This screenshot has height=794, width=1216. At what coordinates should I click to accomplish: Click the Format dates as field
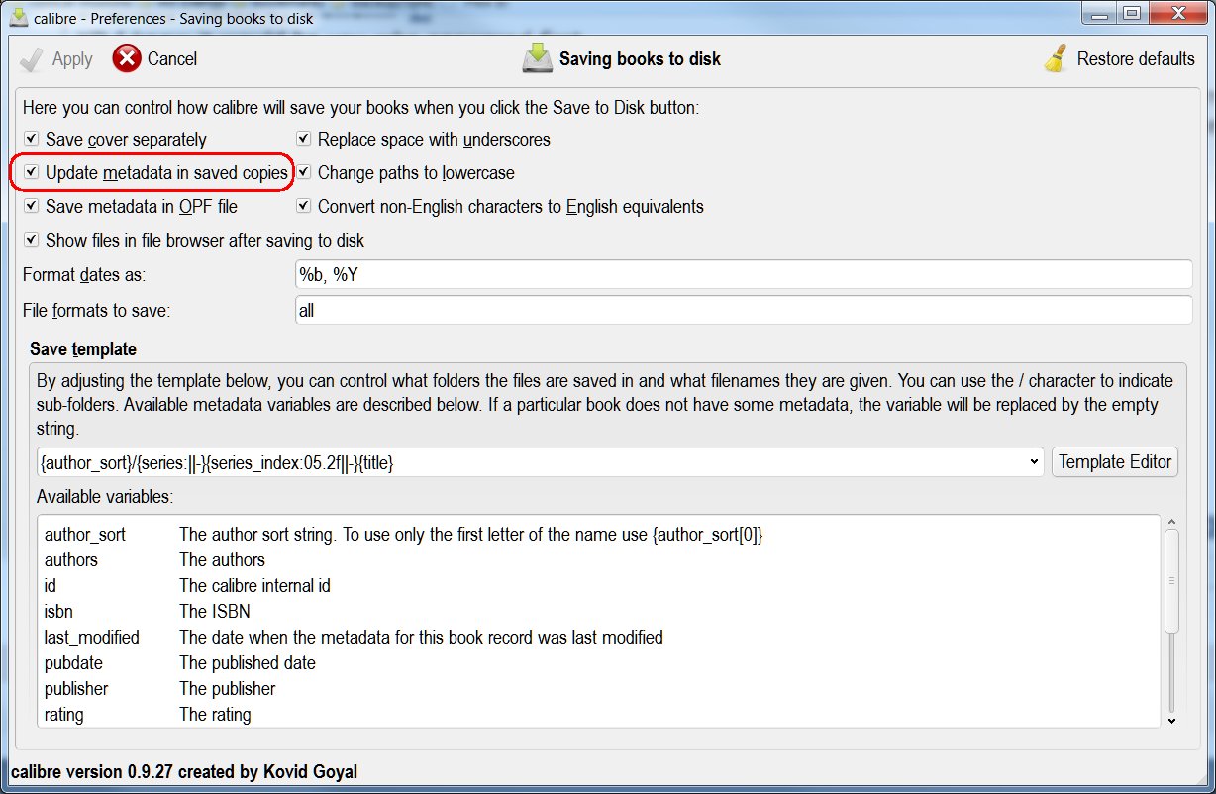(x=744, y=275)
